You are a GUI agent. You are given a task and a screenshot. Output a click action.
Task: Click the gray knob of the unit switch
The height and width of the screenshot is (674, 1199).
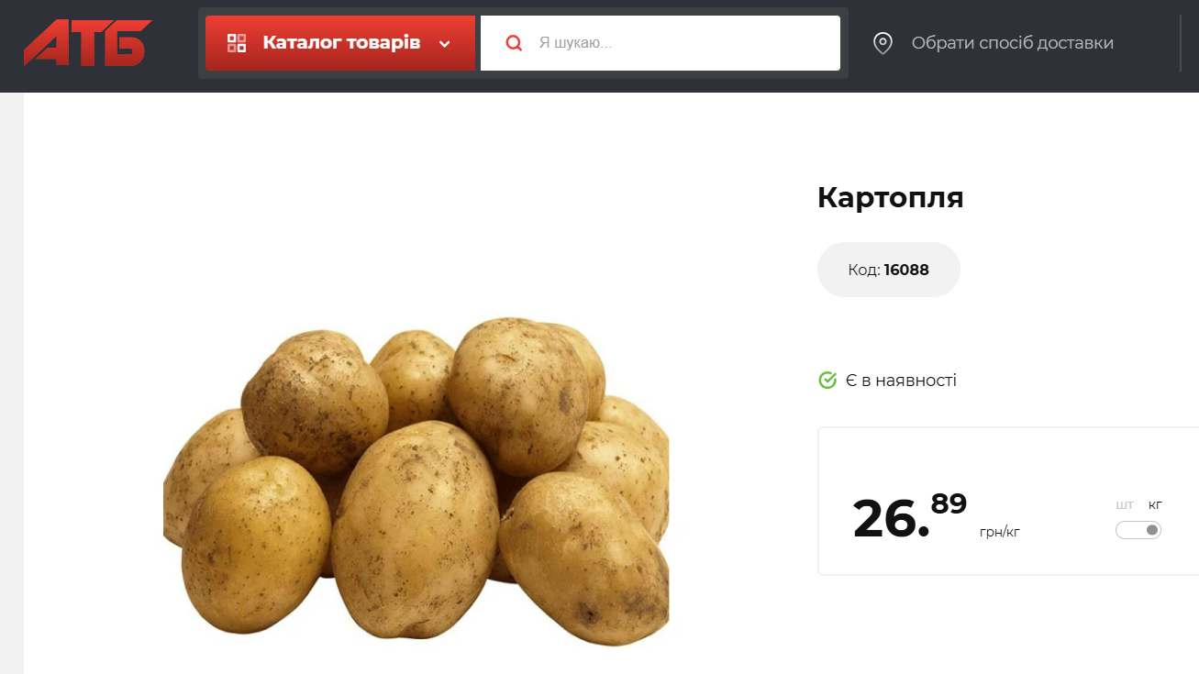coord(1152,530)
